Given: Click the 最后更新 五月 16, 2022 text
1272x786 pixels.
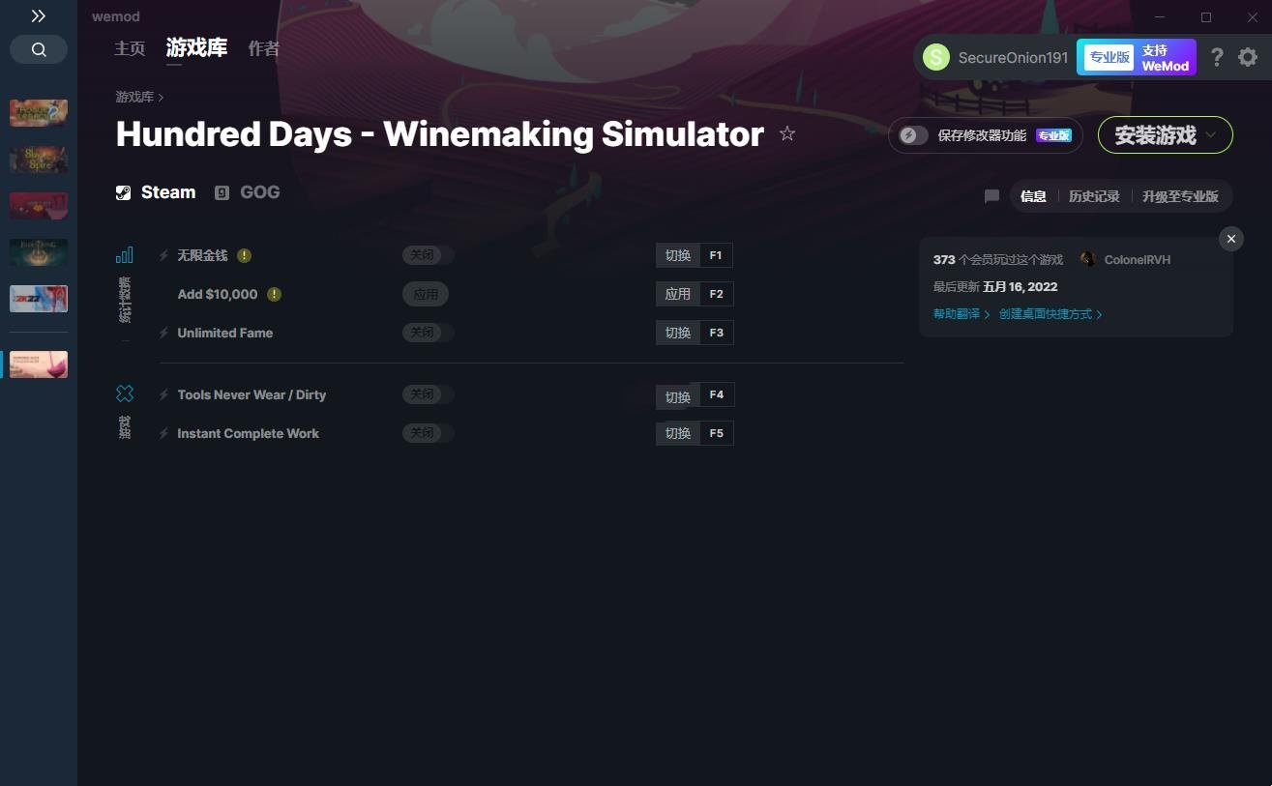Looking at the screenshot, I should pos(995,287).
